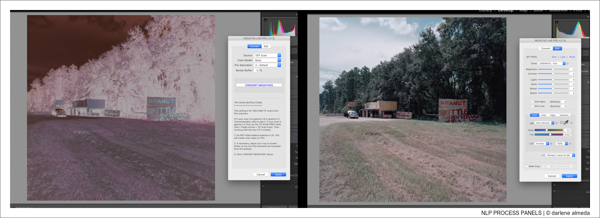Click the inverted negative photo preview
The image size is (600, 218).
click(x=121, y=108)
